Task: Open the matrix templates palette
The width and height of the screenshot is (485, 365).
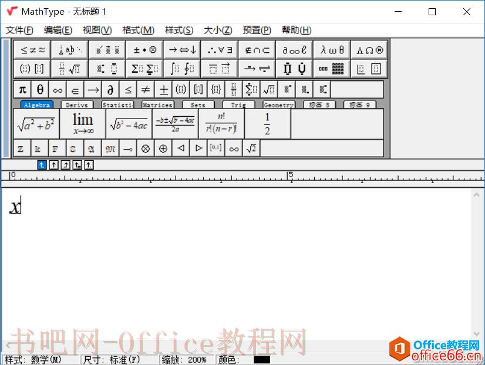Action: (x=332, y=68)
